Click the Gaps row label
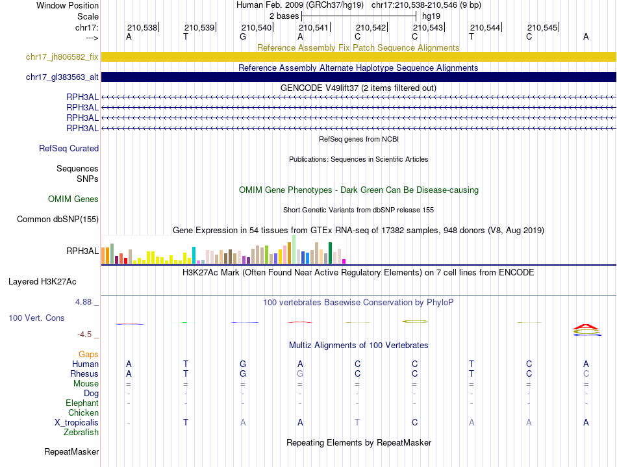 point(88,354)
